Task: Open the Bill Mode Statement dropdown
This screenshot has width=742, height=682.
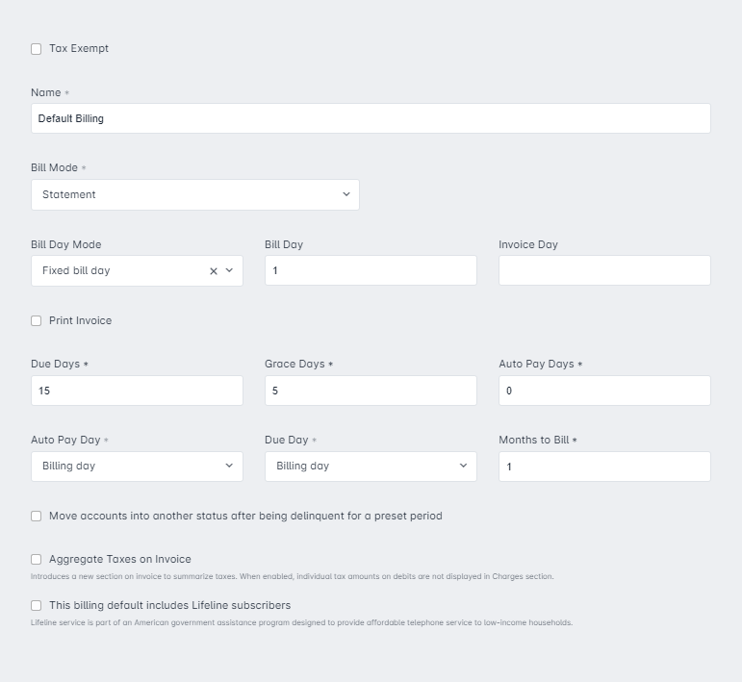Action: point(195,195)
